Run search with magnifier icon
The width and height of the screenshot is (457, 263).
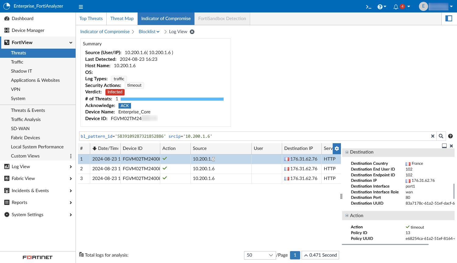441,136
